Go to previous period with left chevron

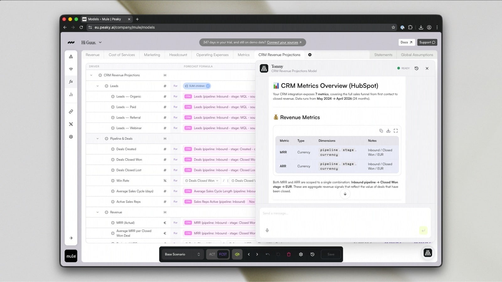point(249,254)
